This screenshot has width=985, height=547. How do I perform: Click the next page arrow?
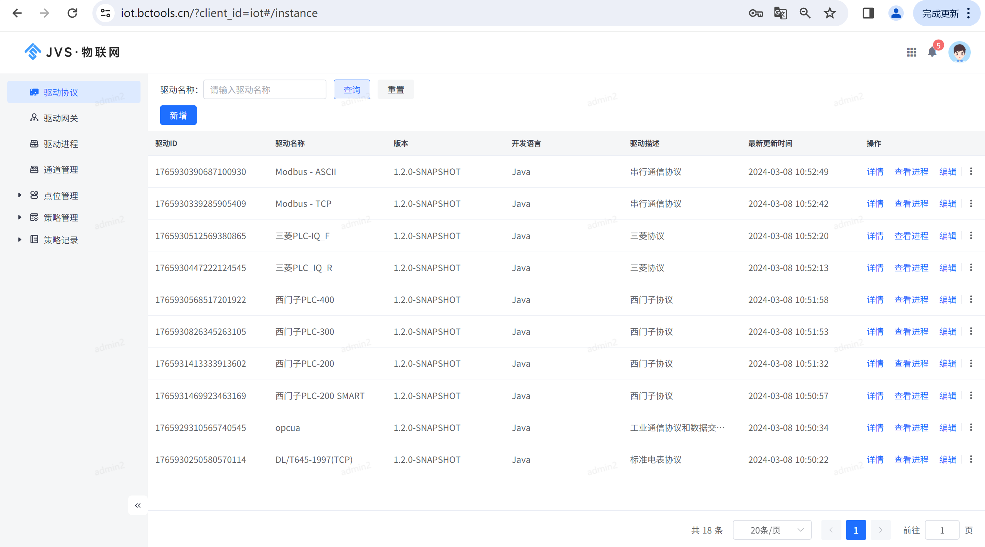(880, 530)
